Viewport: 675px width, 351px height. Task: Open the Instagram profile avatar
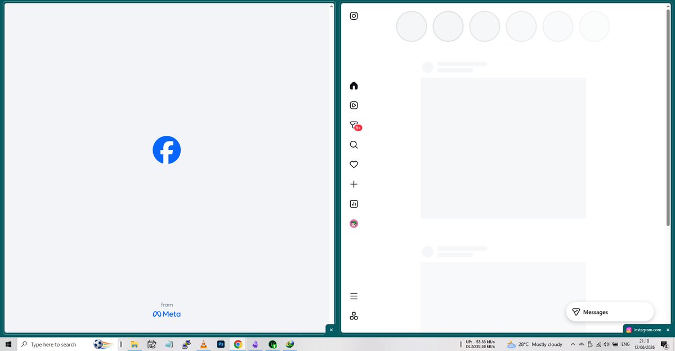tap(354, 224)
